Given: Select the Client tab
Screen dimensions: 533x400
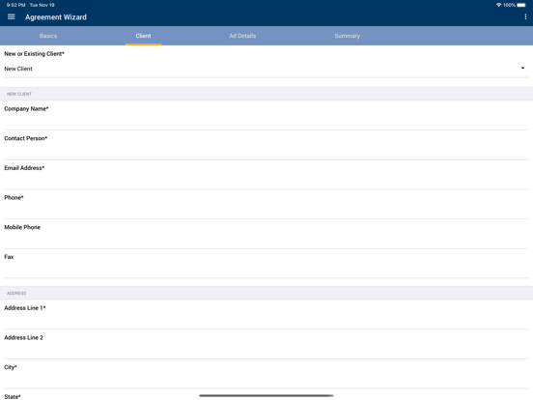Looking at the screenshot, I should [x=143, y=36].
